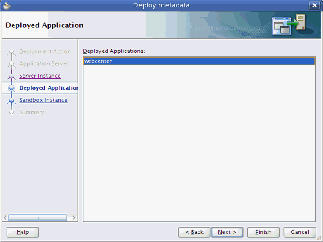Click the Java cup icon in title bar
Image resolution: width=323 pixels, height=242 pixels.
pyautogui.click(x=7, y=5)
